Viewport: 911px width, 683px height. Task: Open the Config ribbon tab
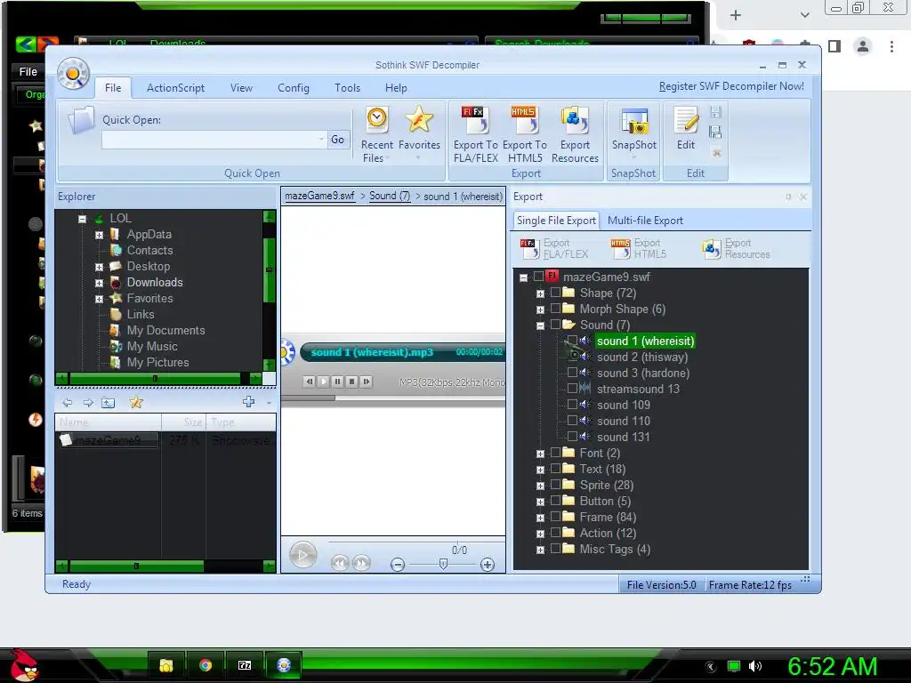point(294,88)
